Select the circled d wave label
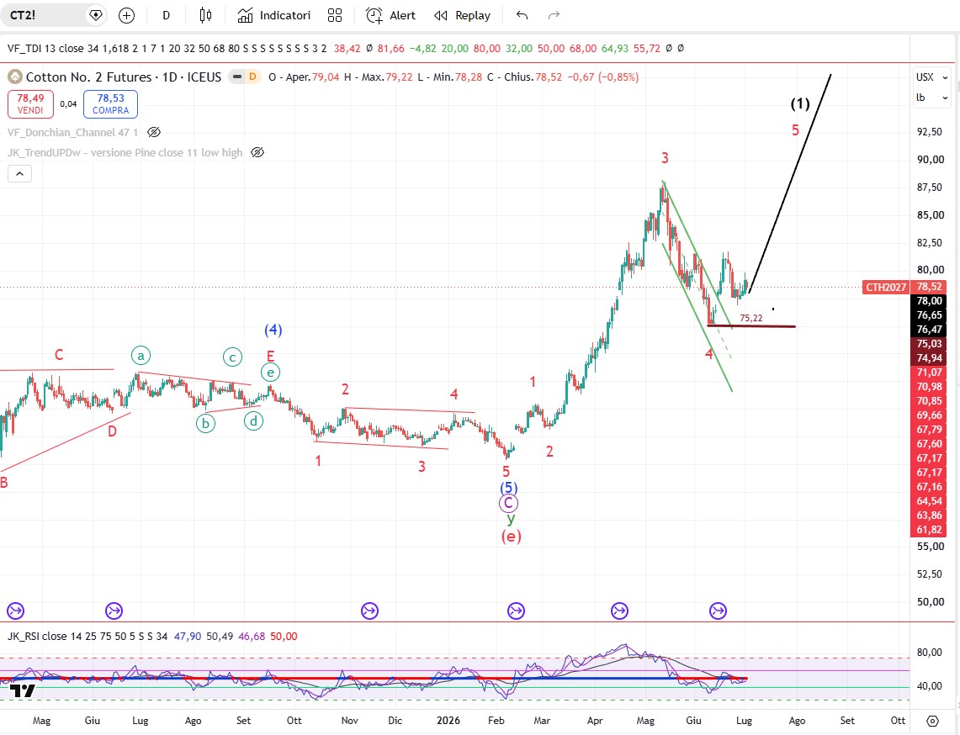 (253, 421)
